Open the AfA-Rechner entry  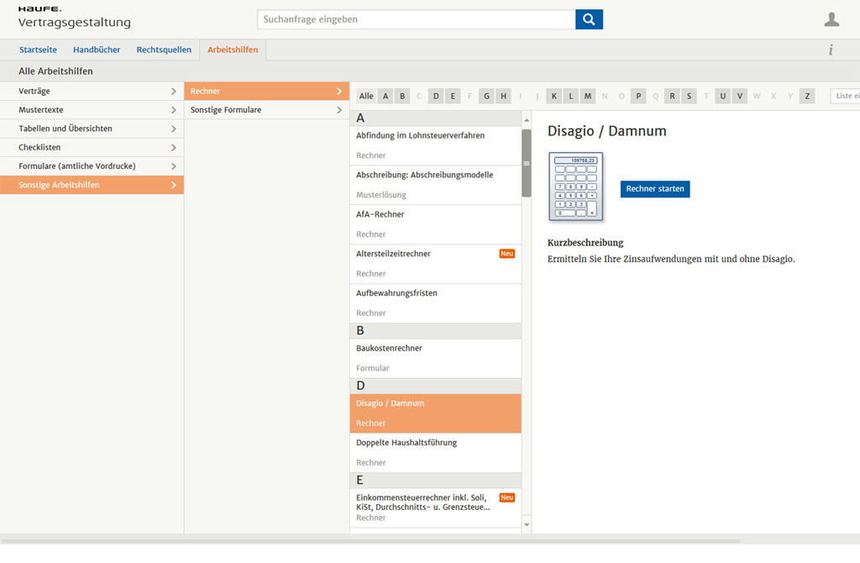(436, 224)
